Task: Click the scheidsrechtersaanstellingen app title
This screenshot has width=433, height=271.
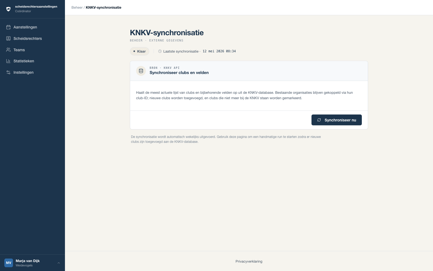Action: point(36,7)
